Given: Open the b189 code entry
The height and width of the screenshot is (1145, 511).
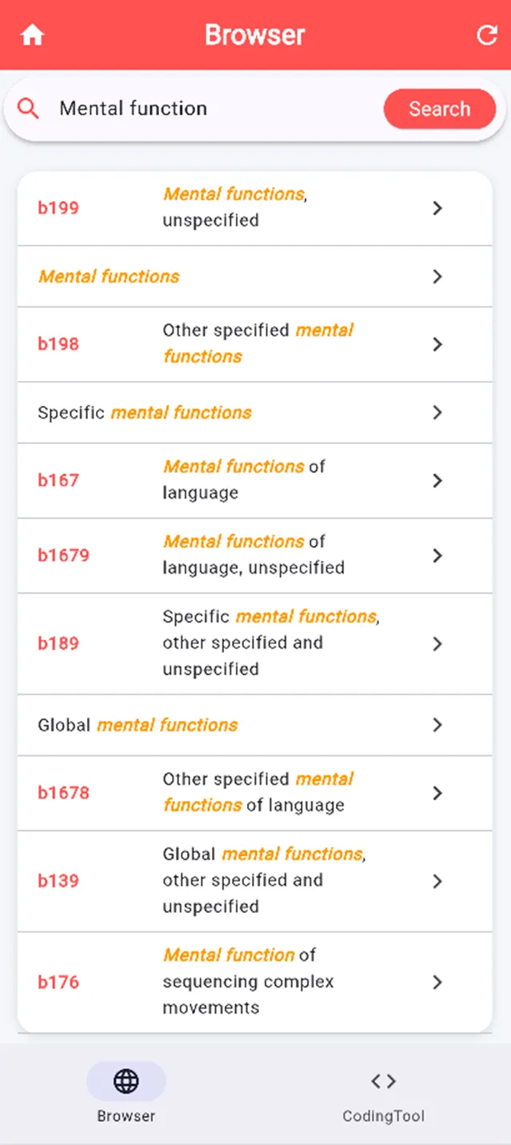Looking at the screenshot, I should [58, 643].
